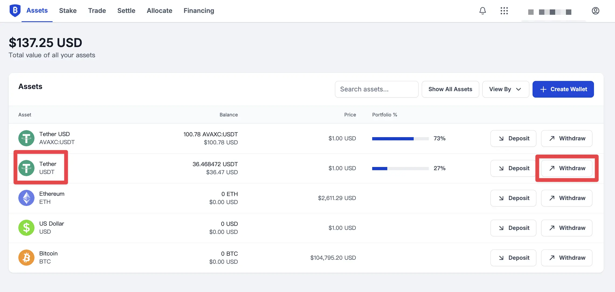Viewport: 615px width, 292px height.
Task: Click the BitGo shield logo
Action: click(15, 10)
